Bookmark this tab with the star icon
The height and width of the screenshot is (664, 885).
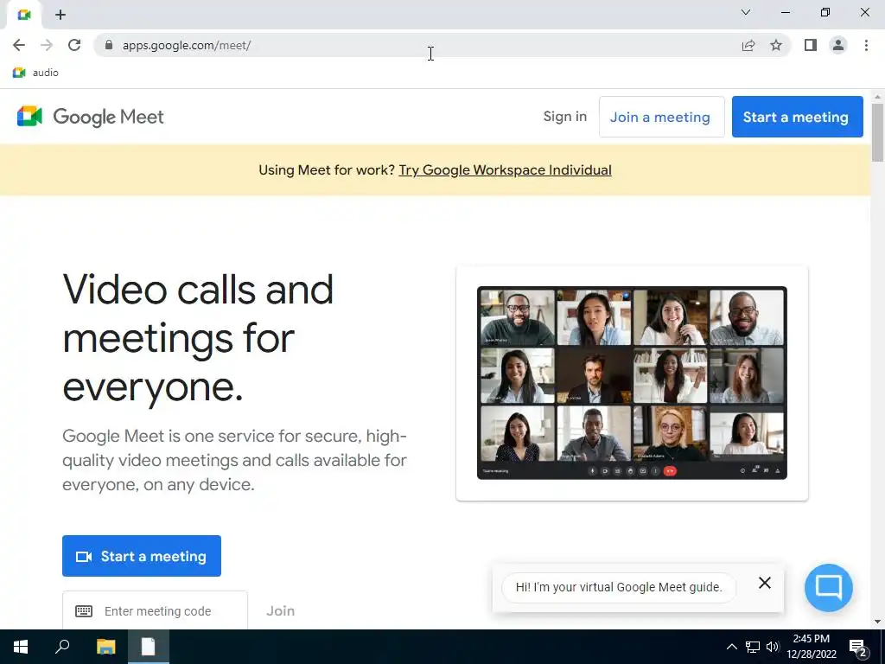pyautogui.click(x=776, y=45)
